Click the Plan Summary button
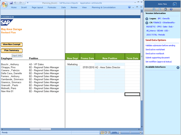181x135 pixels. (x=12, y=50)
